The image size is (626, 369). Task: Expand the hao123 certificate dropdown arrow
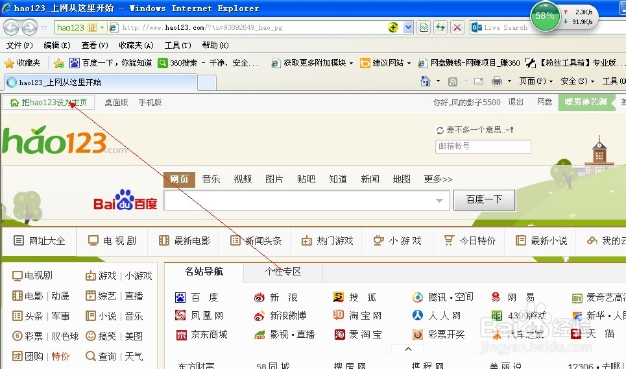[102, 27]
